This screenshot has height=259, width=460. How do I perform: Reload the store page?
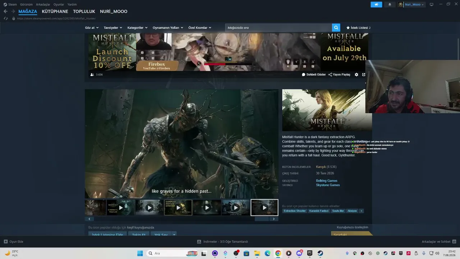(6, 18)
